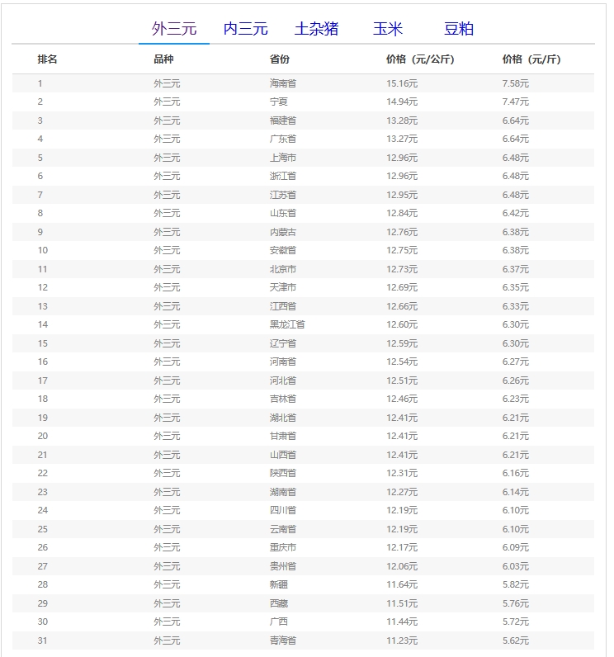
Task: Select the 江苏省 province cell
Action: point(283,195)
